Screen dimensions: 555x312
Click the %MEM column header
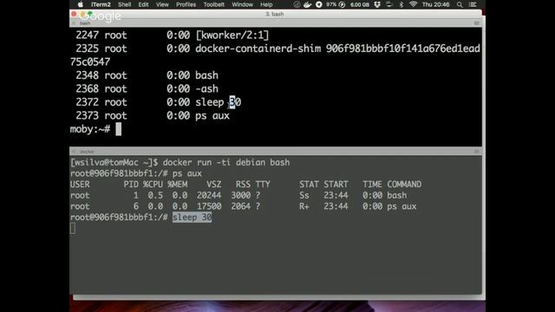[x=177, y=185]
